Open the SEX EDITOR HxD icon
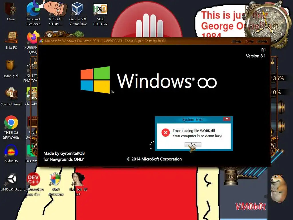Viewport: 293px width, 220px height. 100,14
